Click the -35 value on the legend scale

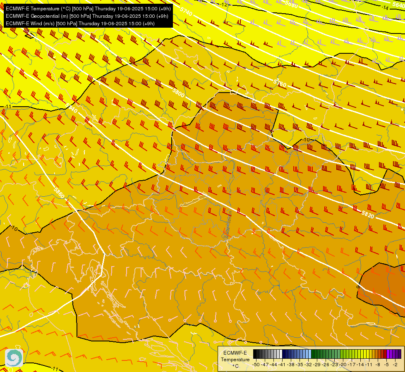point(300,365)
